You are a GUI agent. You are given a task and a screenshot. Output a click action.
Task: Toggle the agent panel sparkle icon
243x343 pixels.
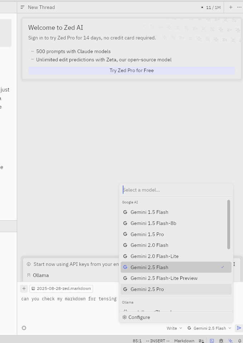coord(230,341)
